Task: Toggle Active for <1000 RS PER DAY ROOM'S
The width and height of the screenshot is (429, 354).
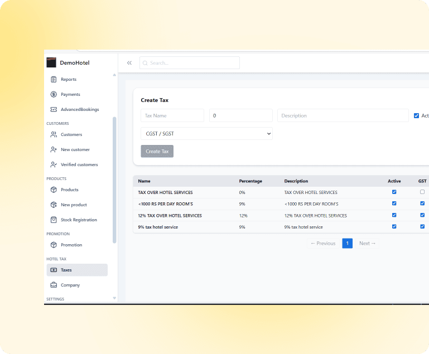Action: point(394,203)
